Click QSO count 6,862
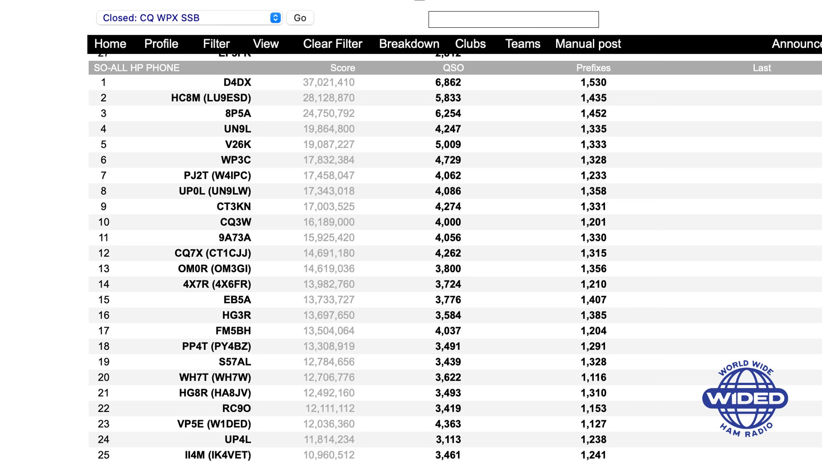 pos(448,82)
